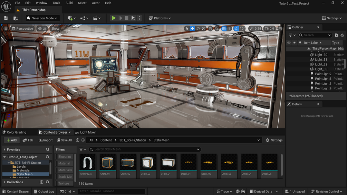Screen dimensions: 347x195
Task: Toggle rotation angle snapping
Action: (x=237, y=29)
